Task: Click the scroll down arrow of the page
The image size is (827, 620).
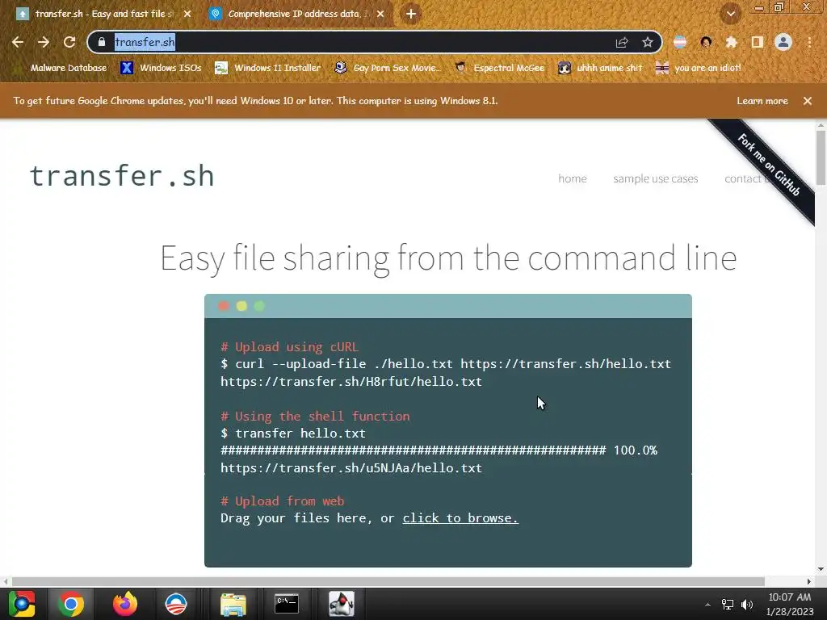Action: coord(821,569)
